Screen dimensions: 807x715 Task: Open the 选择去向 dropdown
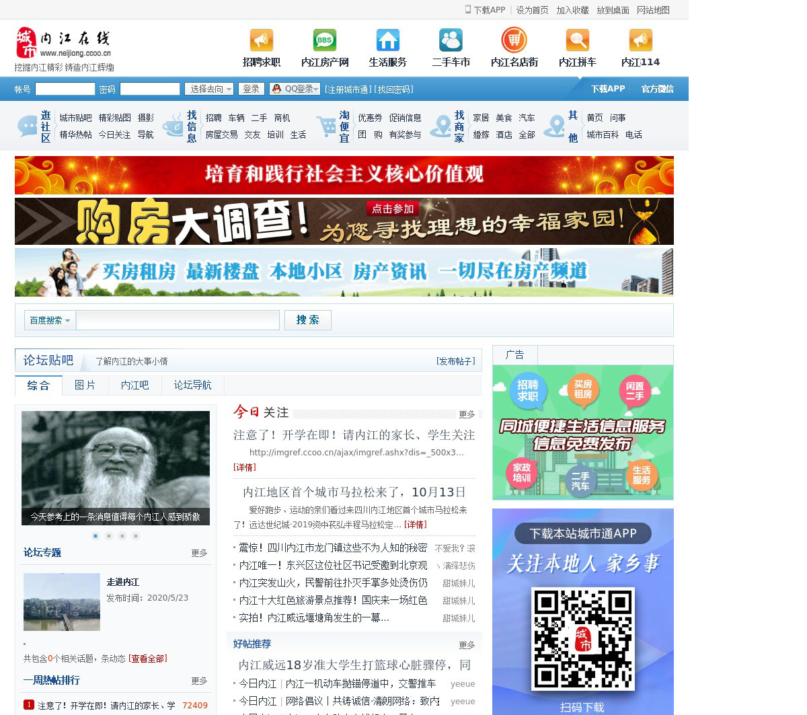tap(210, 89)
